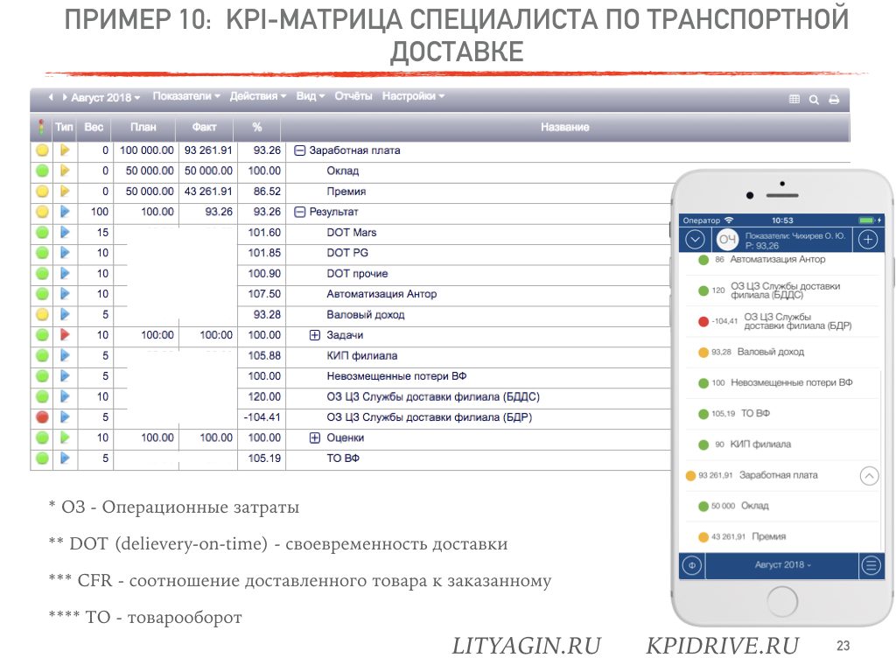The image size is (896, 672).
Task: Tap orange dot beside Валовый доход on phone
Action: coord(703,352)
